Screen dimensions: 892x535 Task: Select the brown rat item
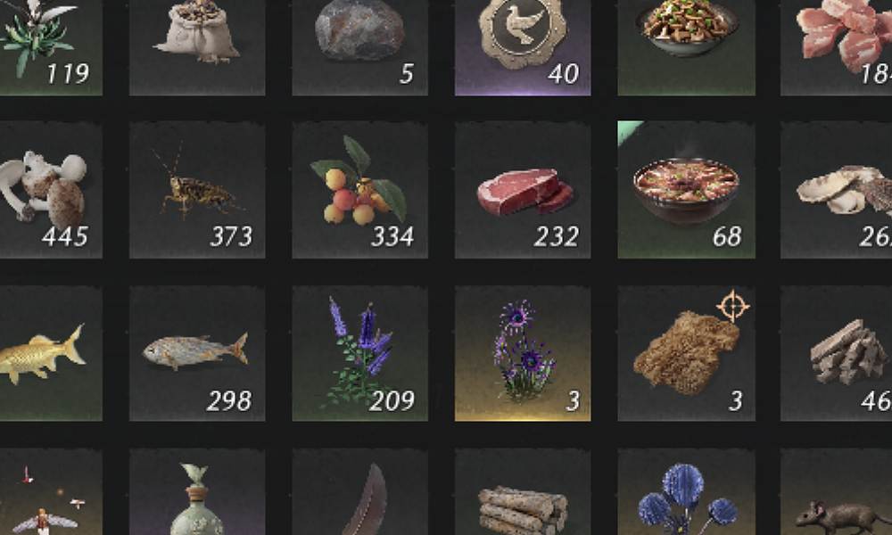click(837, 492)
